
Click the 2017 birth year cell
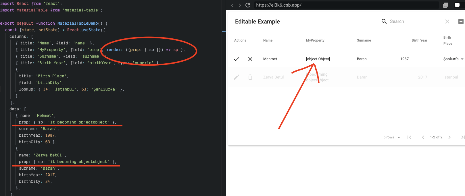[423, 77]
